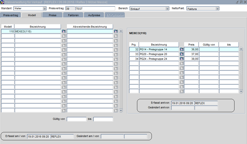Click Preis field with value 36,00
247x144 pixels.
coord(191,49)
